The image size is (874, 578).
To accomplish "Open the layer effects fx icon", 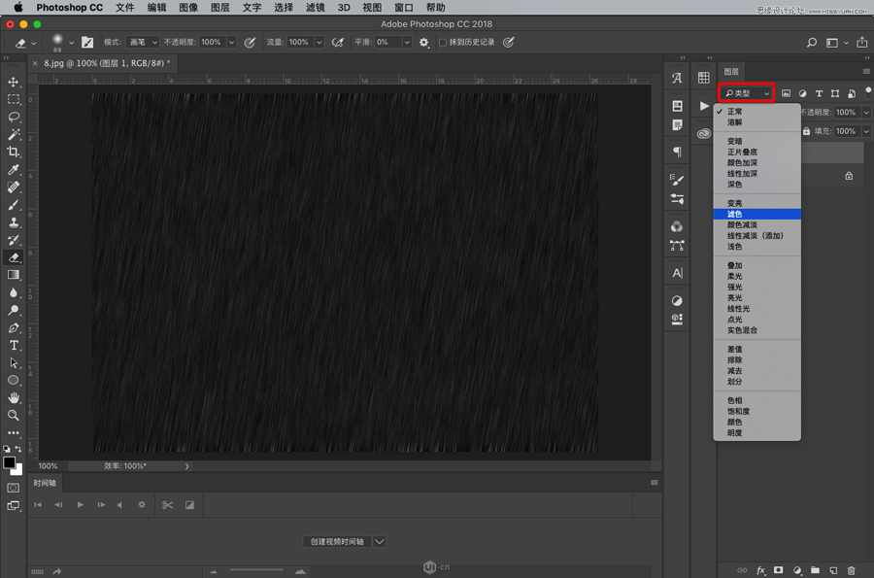I will tap(761, 570).
